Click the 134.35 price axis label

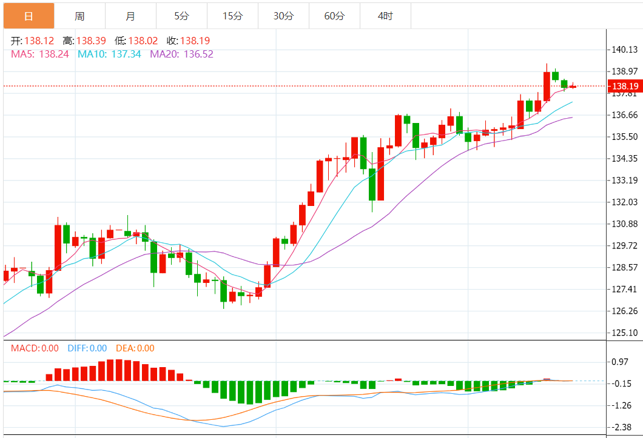pos(625,158)
